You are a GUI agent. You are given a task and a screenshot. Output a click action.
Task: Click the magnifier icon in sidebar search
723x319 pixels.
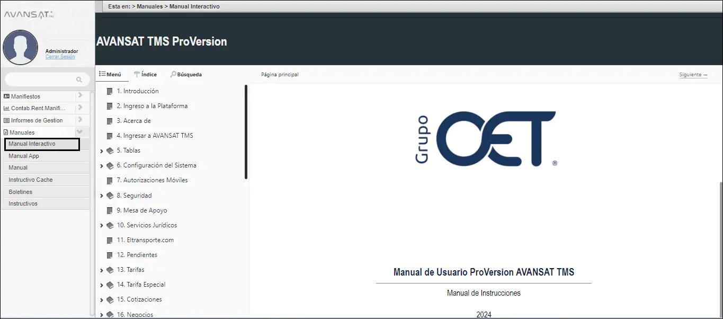[x=79, y=79]
